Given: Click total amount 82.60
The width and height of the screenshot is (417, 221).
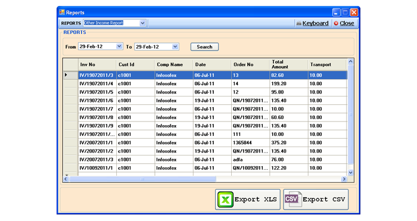Looking at the screenshot, I should 288,75.
